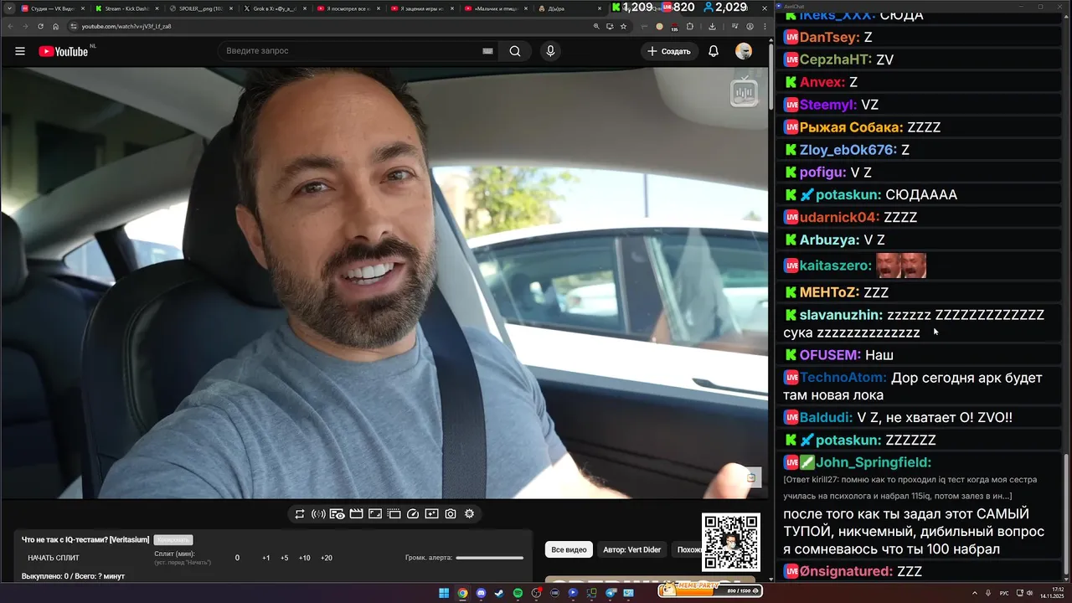
Task: Select the Автор: Vert Dider chip
Action: (632, 549)
